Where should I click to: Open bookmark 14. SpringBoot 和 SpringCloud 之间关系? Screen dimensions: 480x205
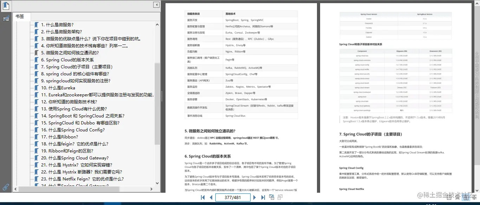click(83, 116)
